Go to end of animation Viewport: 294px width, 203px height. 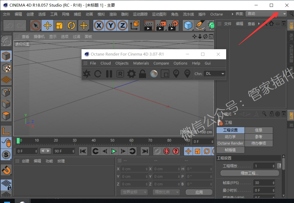(145, 151)
